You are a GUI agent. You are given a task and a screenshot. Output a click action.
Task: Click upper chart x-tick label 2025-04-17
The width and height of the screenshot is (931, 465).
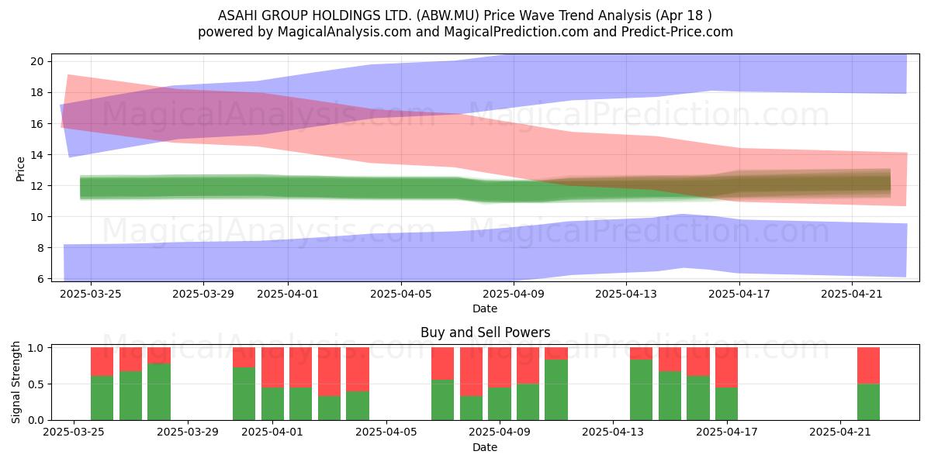coord(739,294)
